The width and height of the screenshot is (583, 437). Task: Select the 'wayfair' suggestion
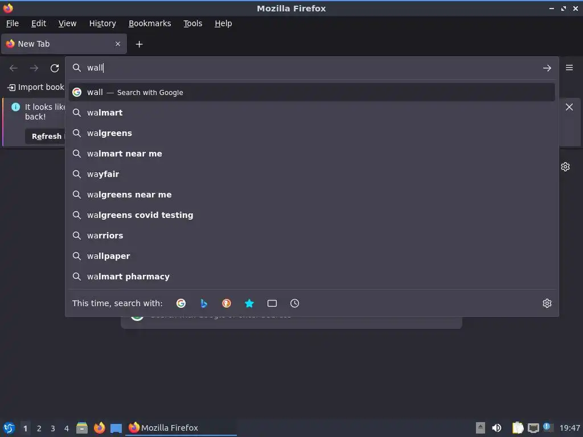(x=311, y=174)
